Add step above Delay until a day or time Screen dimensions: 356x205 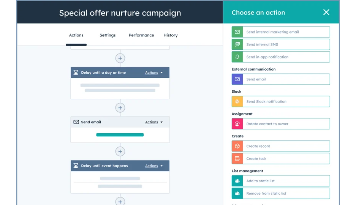pos(120,58)
